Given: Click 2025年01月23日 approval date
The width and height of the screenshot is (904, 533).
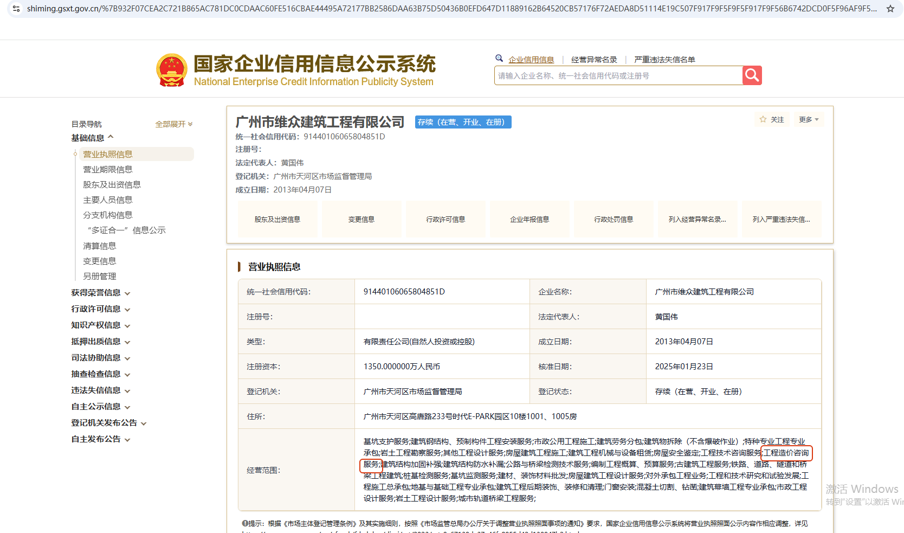Looking at the screenshot, I should (684, 367).
